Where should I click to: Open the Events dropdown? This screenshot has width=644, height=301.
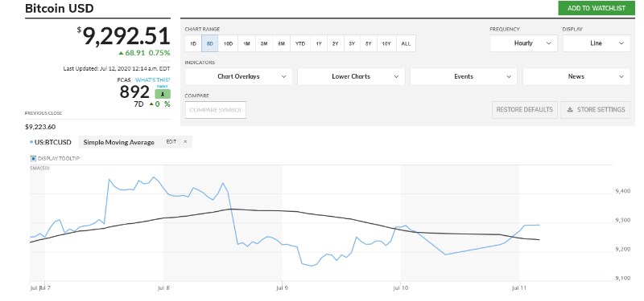pos(464,76)
